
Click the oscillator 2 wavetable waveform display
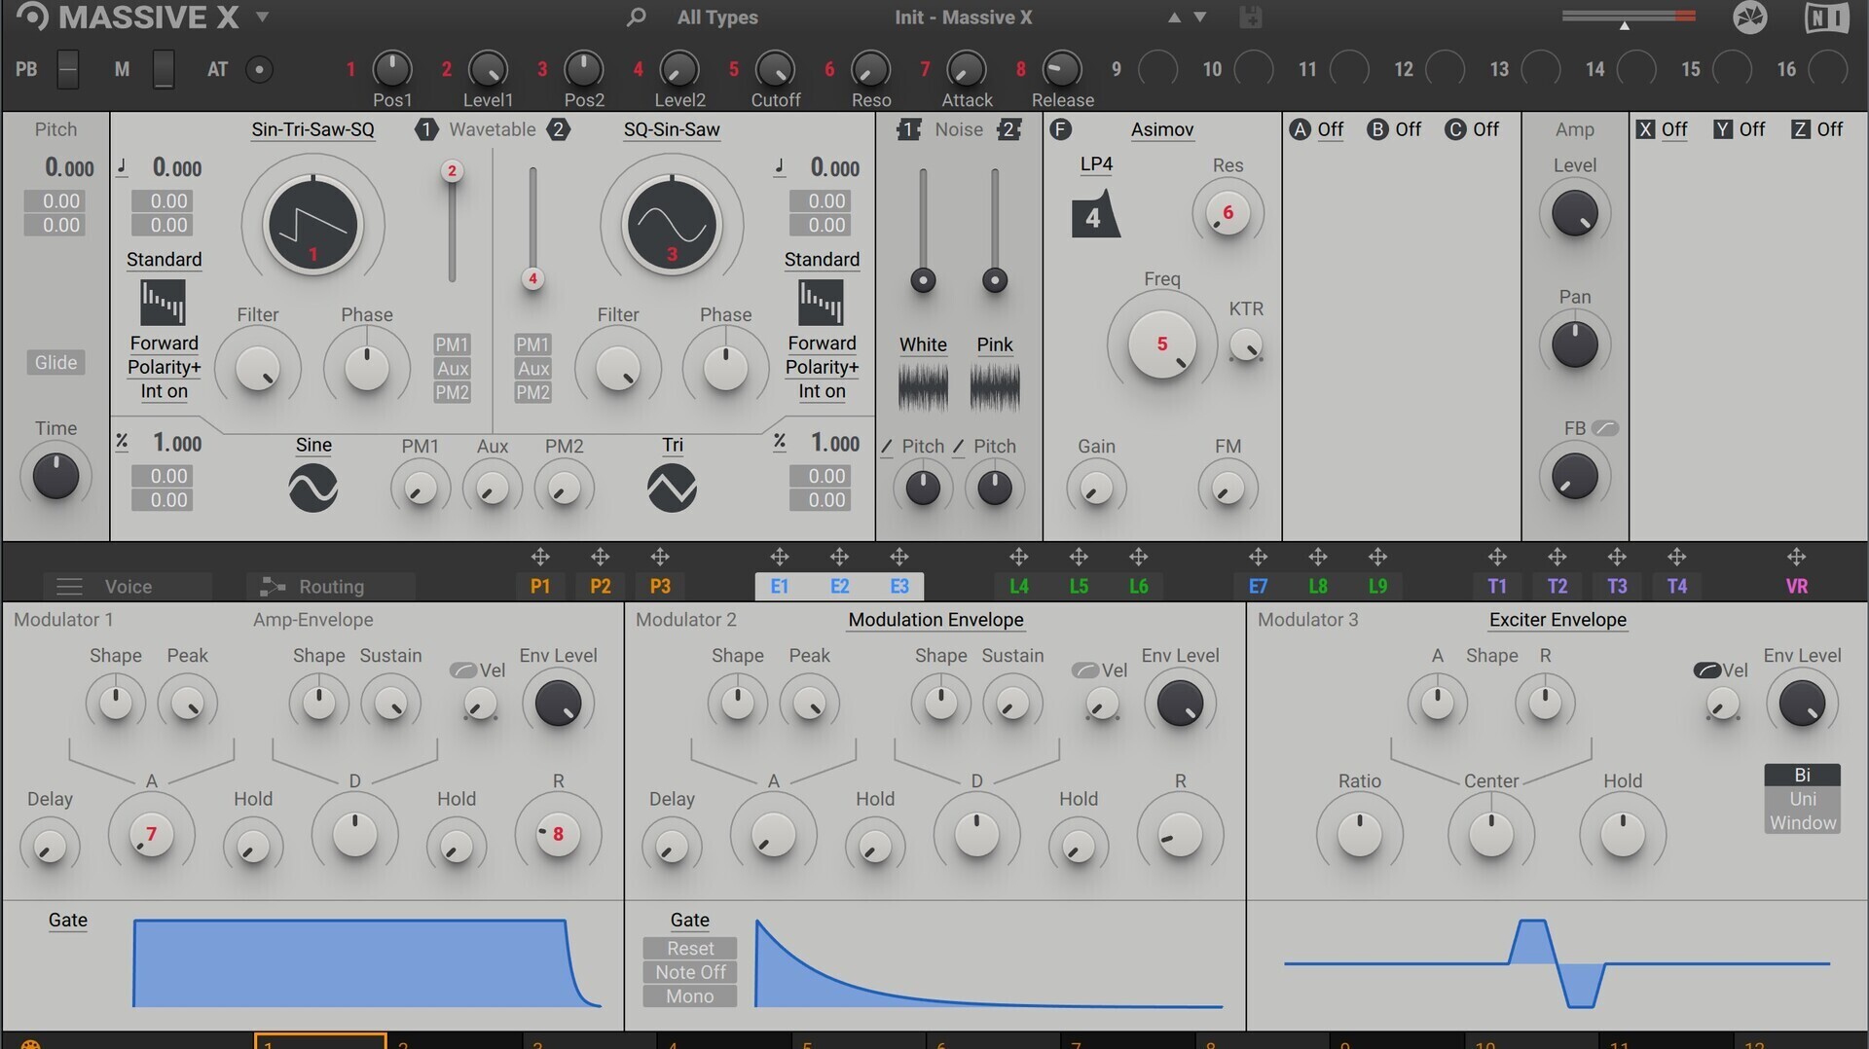click(x=672, y=225)
